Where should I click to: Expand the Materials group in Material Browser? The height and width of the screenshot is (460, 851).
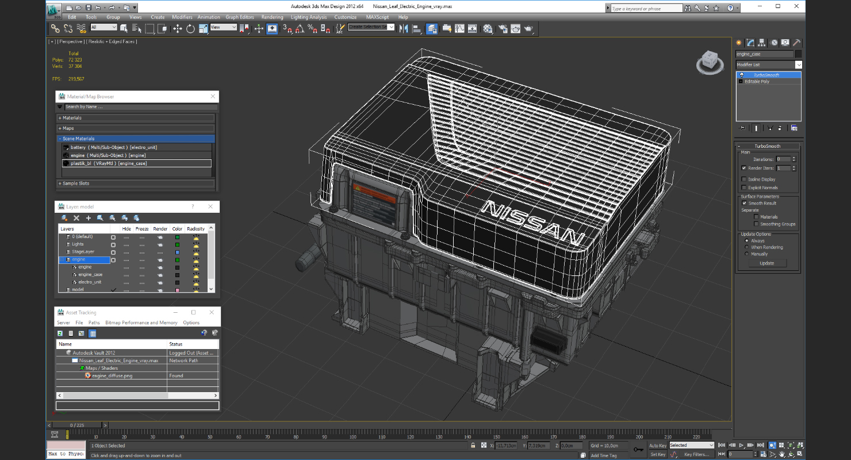coord(136,118)
